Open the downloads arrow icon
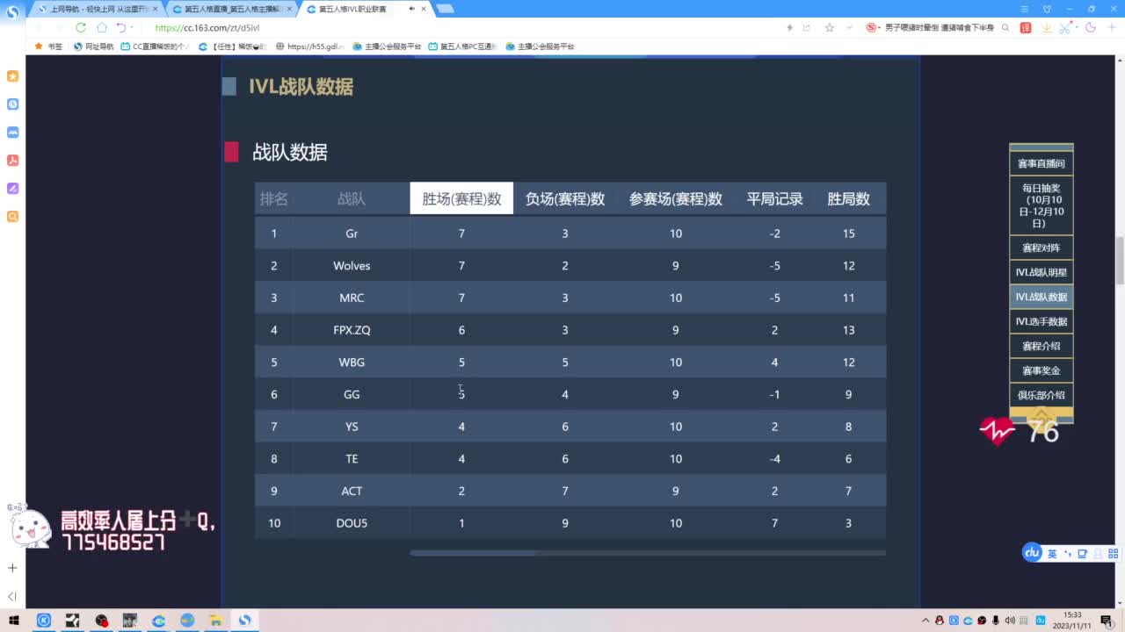Image resolution: width=1125 pixels, height=632 pixels. 1047,27
